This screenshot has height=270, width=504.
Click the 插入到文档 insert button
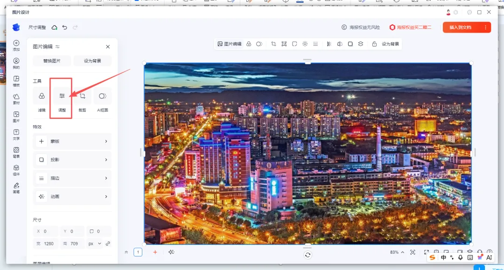[460, 28]
